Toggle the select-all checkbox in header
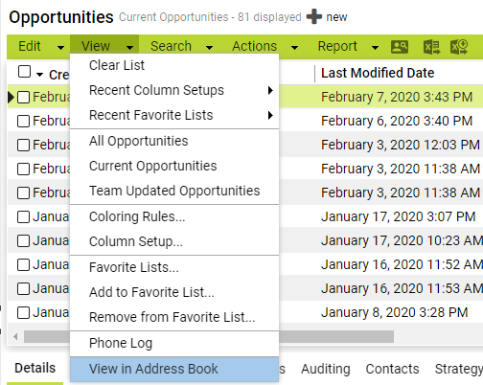This screenshot has width=483, height=385. coord(25,72)
